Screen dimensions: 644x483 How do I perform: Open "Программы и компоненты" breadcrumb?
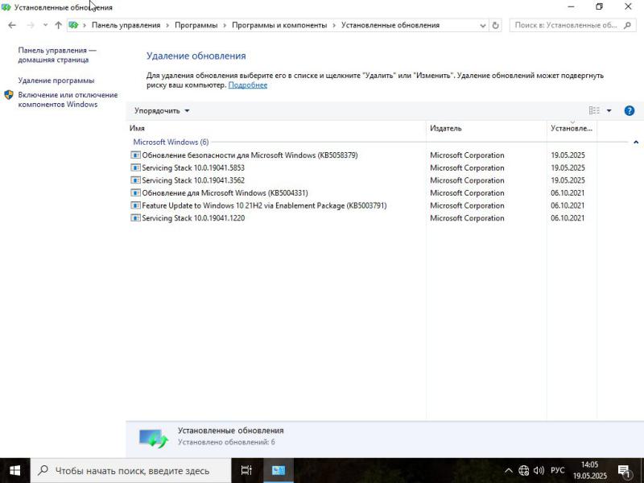(x=279, y=25)
